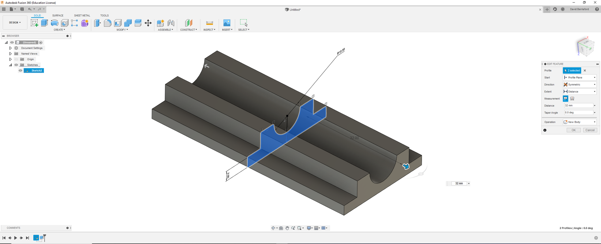Image resolution: width=601 pixels, height=244 pixels.
Task: Play the timeline with the play button
Action: coord(16,238)
